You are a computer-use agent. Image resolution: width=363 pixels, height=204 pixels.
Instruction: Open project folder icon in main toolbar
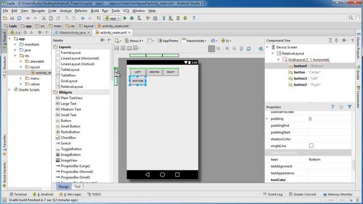(x=5, y=18)
